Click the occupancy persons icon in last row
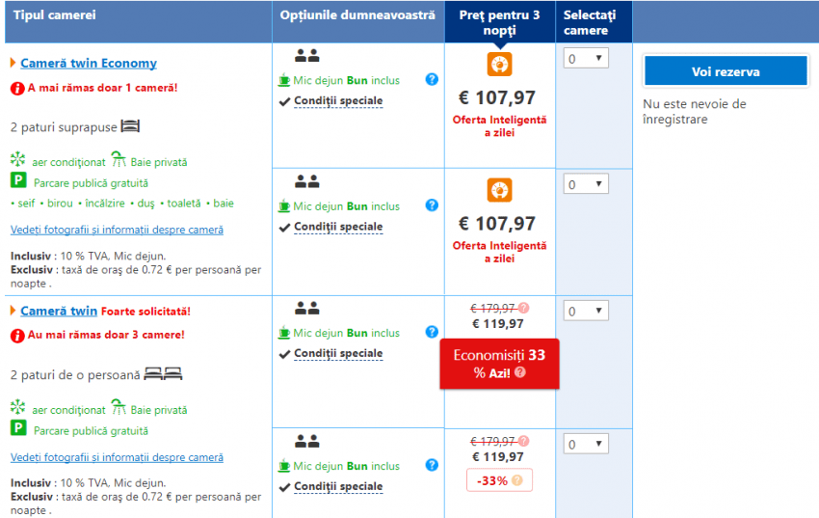The width and height of the screenshot is (819, 518). coord(306,441)
